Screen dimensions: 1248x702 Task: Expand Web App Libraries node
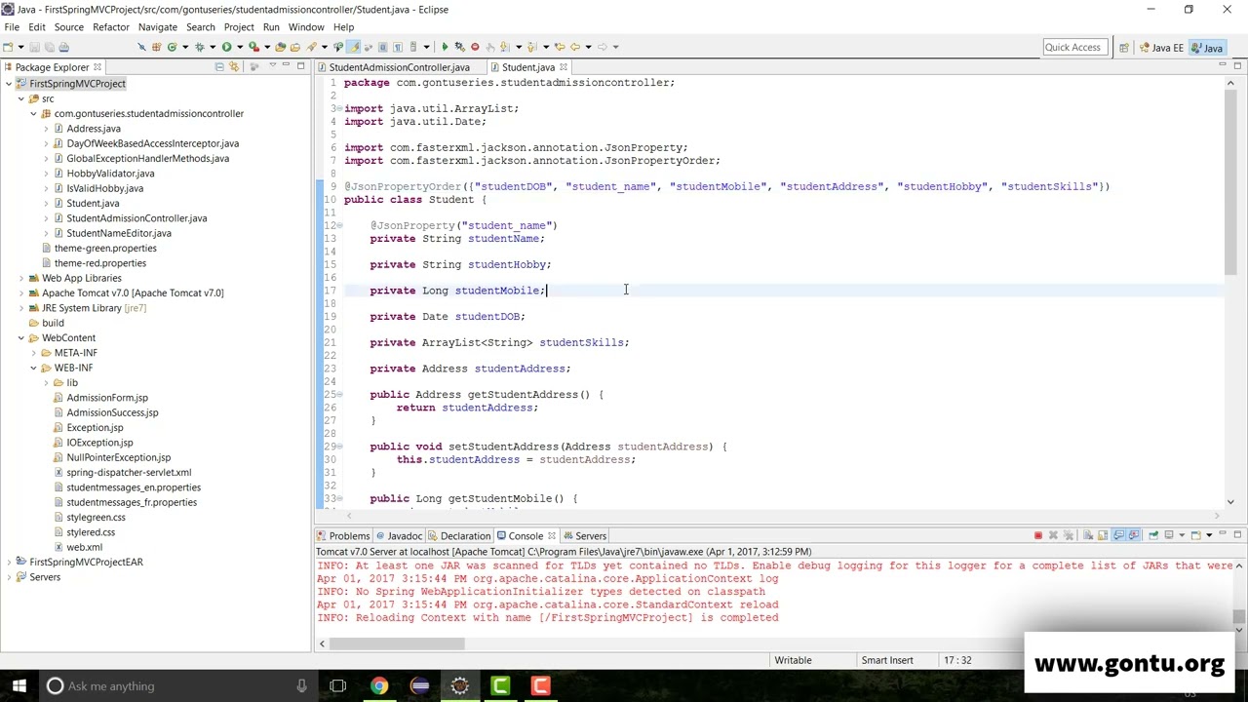(20, 278)
